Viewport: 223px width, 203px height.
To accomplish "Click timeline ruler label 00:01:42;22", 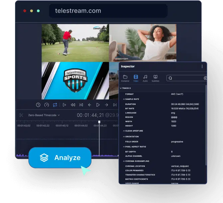I will [43, 126].
